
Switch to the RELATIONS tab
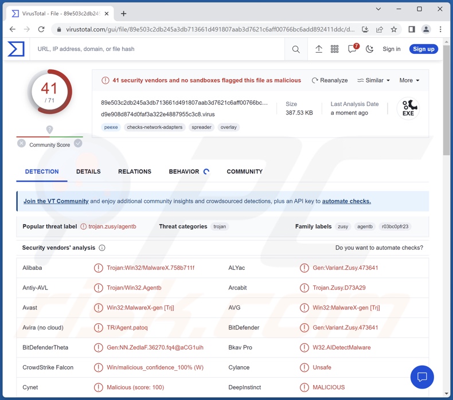coord(135,171)
